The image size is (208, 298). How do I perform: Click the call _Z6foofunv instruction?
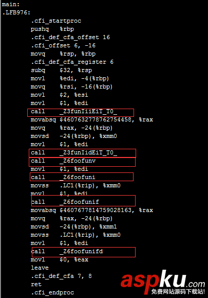point(63,161)
